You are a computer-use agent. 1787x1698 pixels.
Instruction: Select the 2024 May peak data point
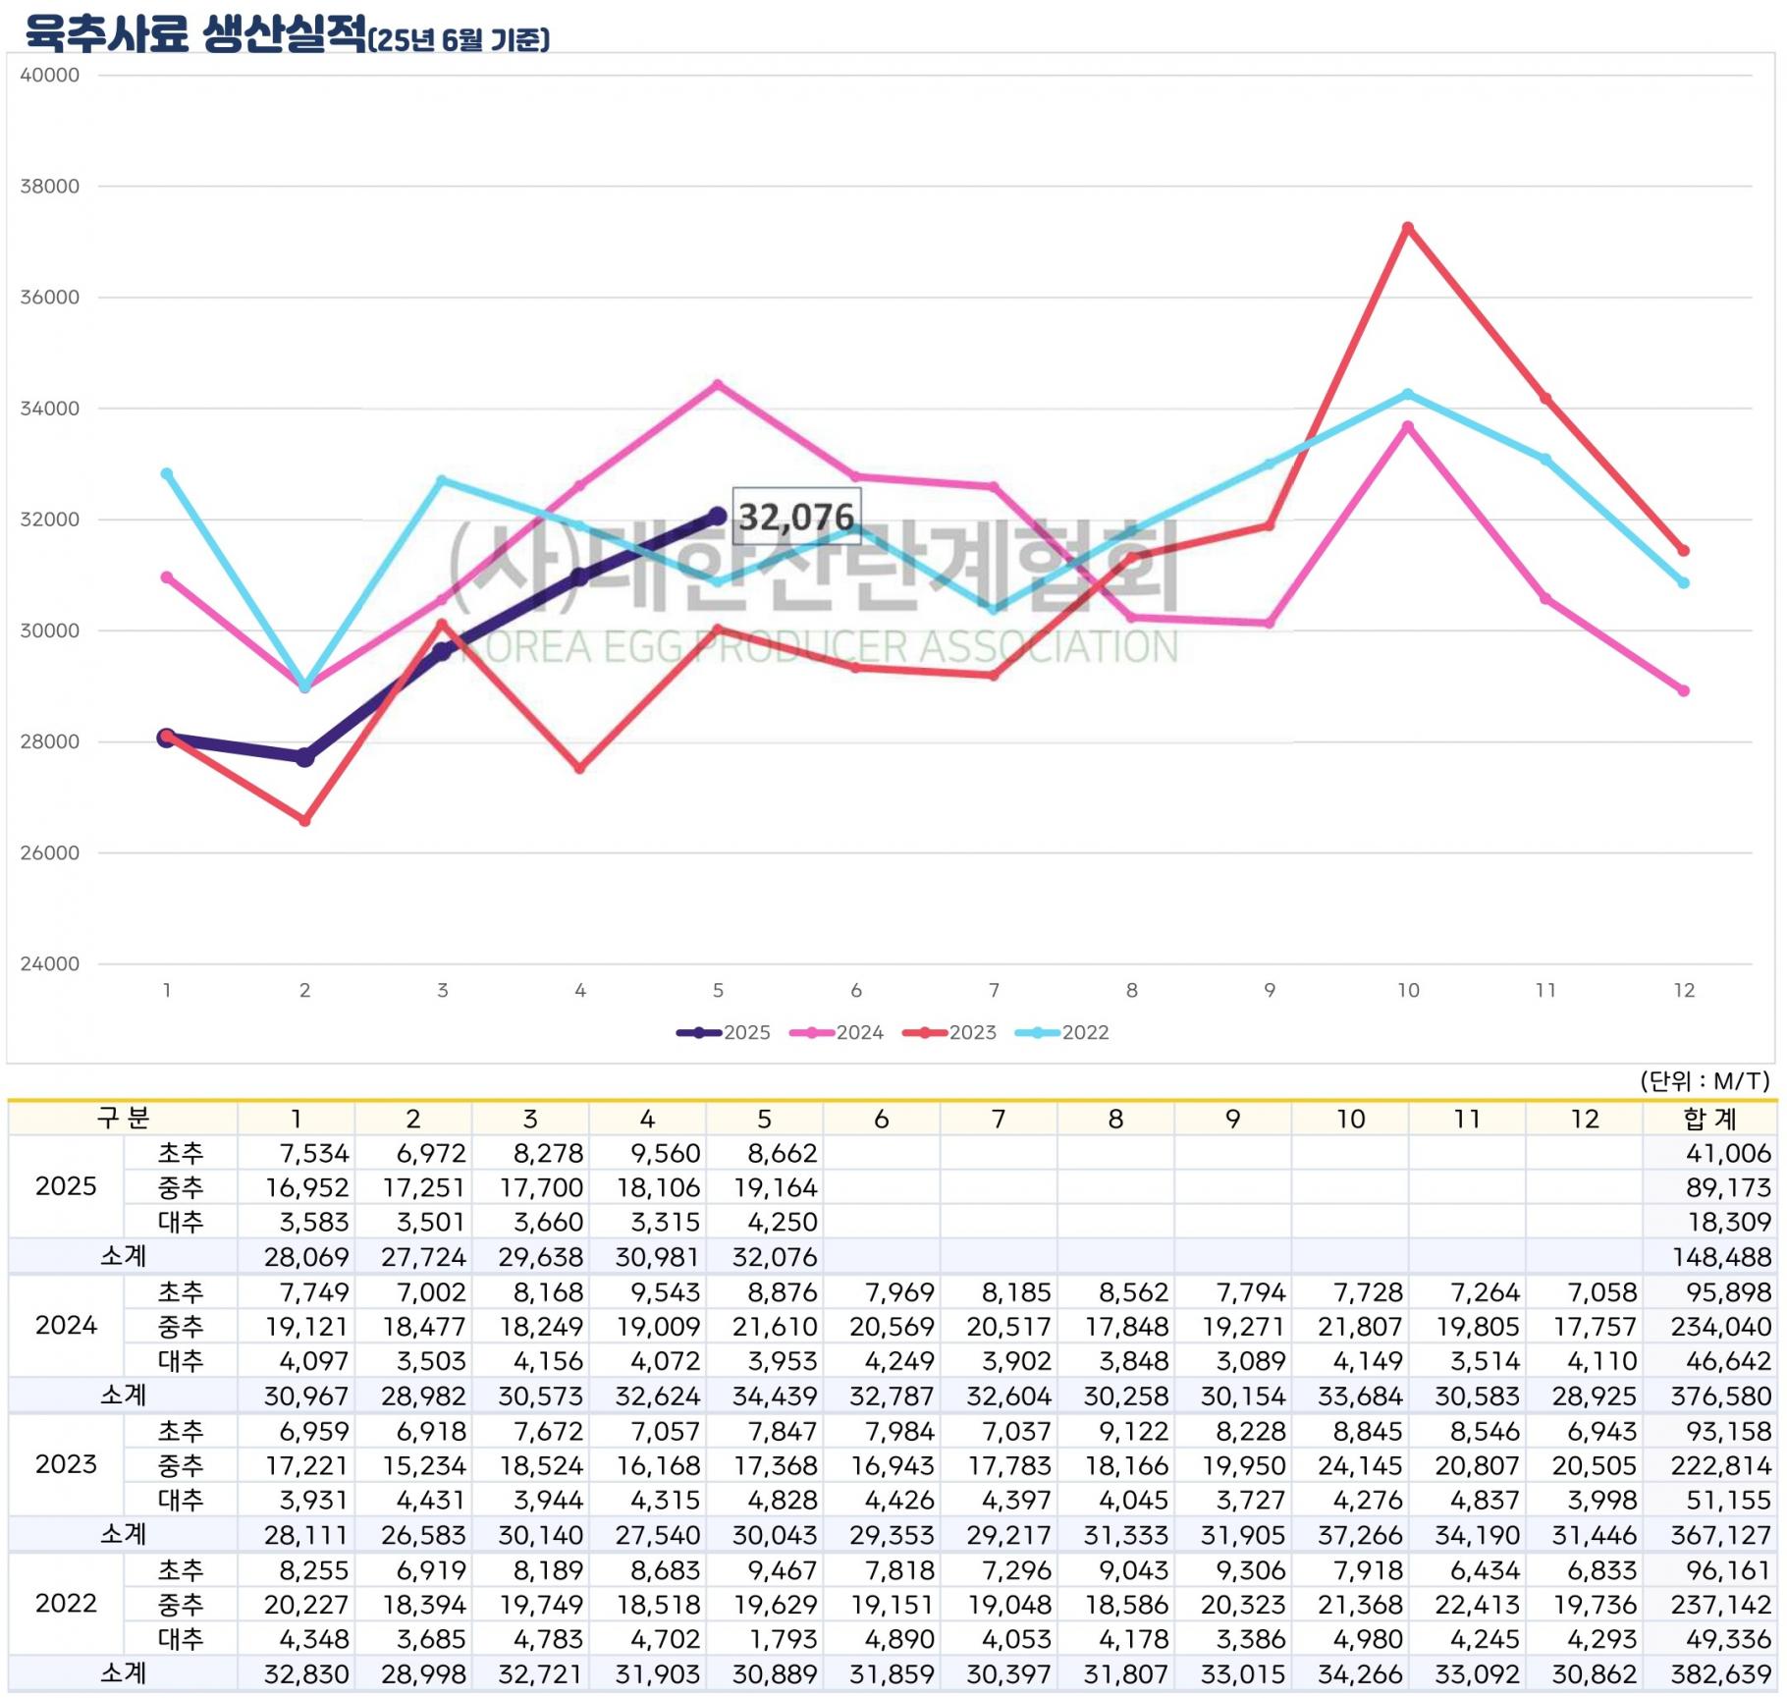718,385
